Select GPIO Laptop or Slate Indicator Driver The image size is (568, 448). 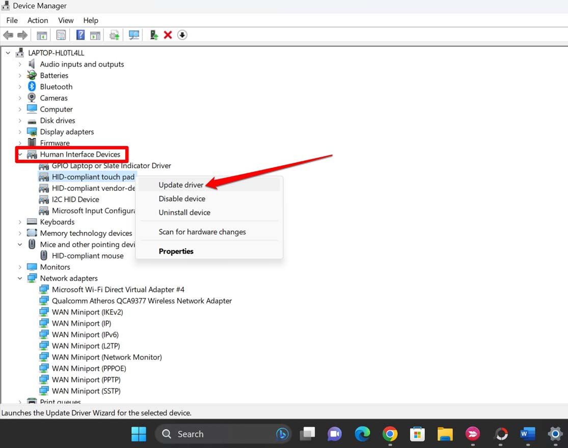tap(111, 166)
